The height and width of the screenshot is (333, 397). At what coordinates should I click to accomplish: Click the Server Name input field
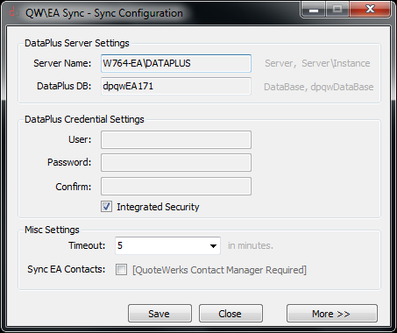[x=176, y=63]
